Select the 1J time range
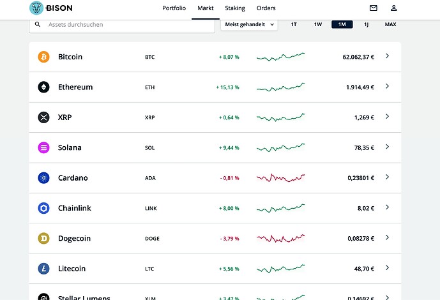Screen dimensions: 440x300 coord(366,24)
